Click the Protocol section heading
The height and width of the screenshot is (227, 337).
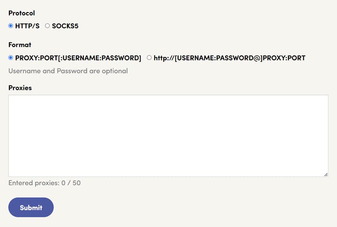coord(22,13)
